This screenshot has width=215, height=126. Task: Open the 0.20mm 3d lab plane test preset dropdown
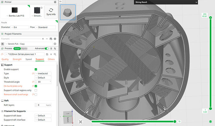pyautogui.click(x=25, y=54)
